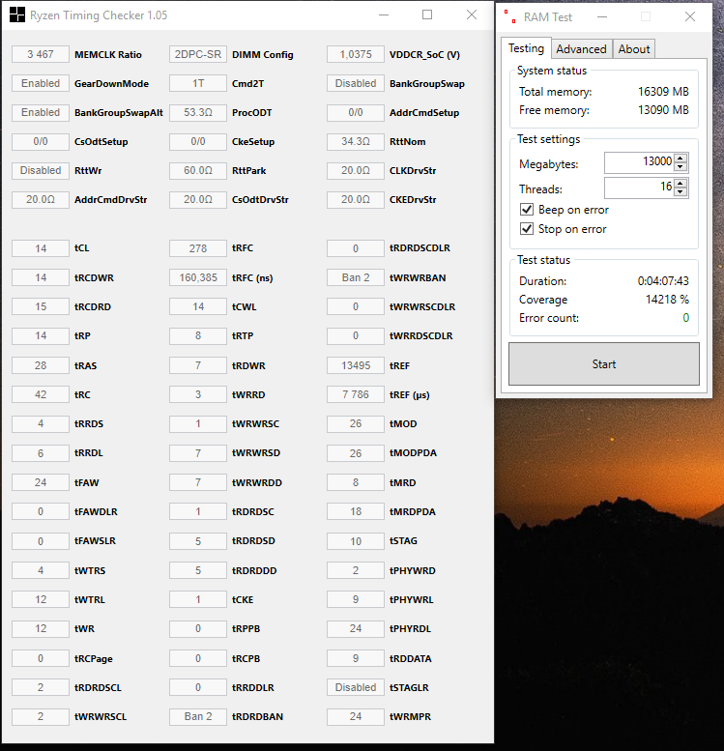Click the tREF (µs) value 7 786
The width and height of the screenshot is (724, 751).
pos(356,394)
